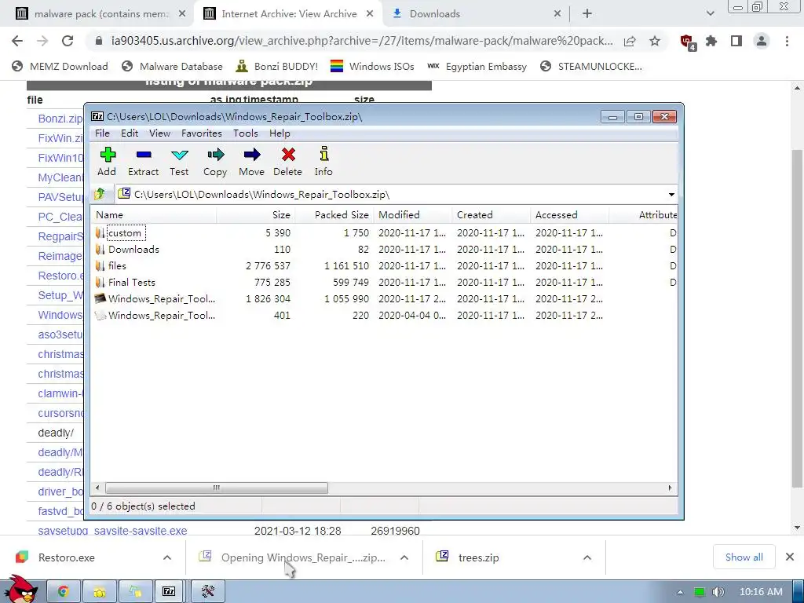Click the share page icon in address bar

630,41
